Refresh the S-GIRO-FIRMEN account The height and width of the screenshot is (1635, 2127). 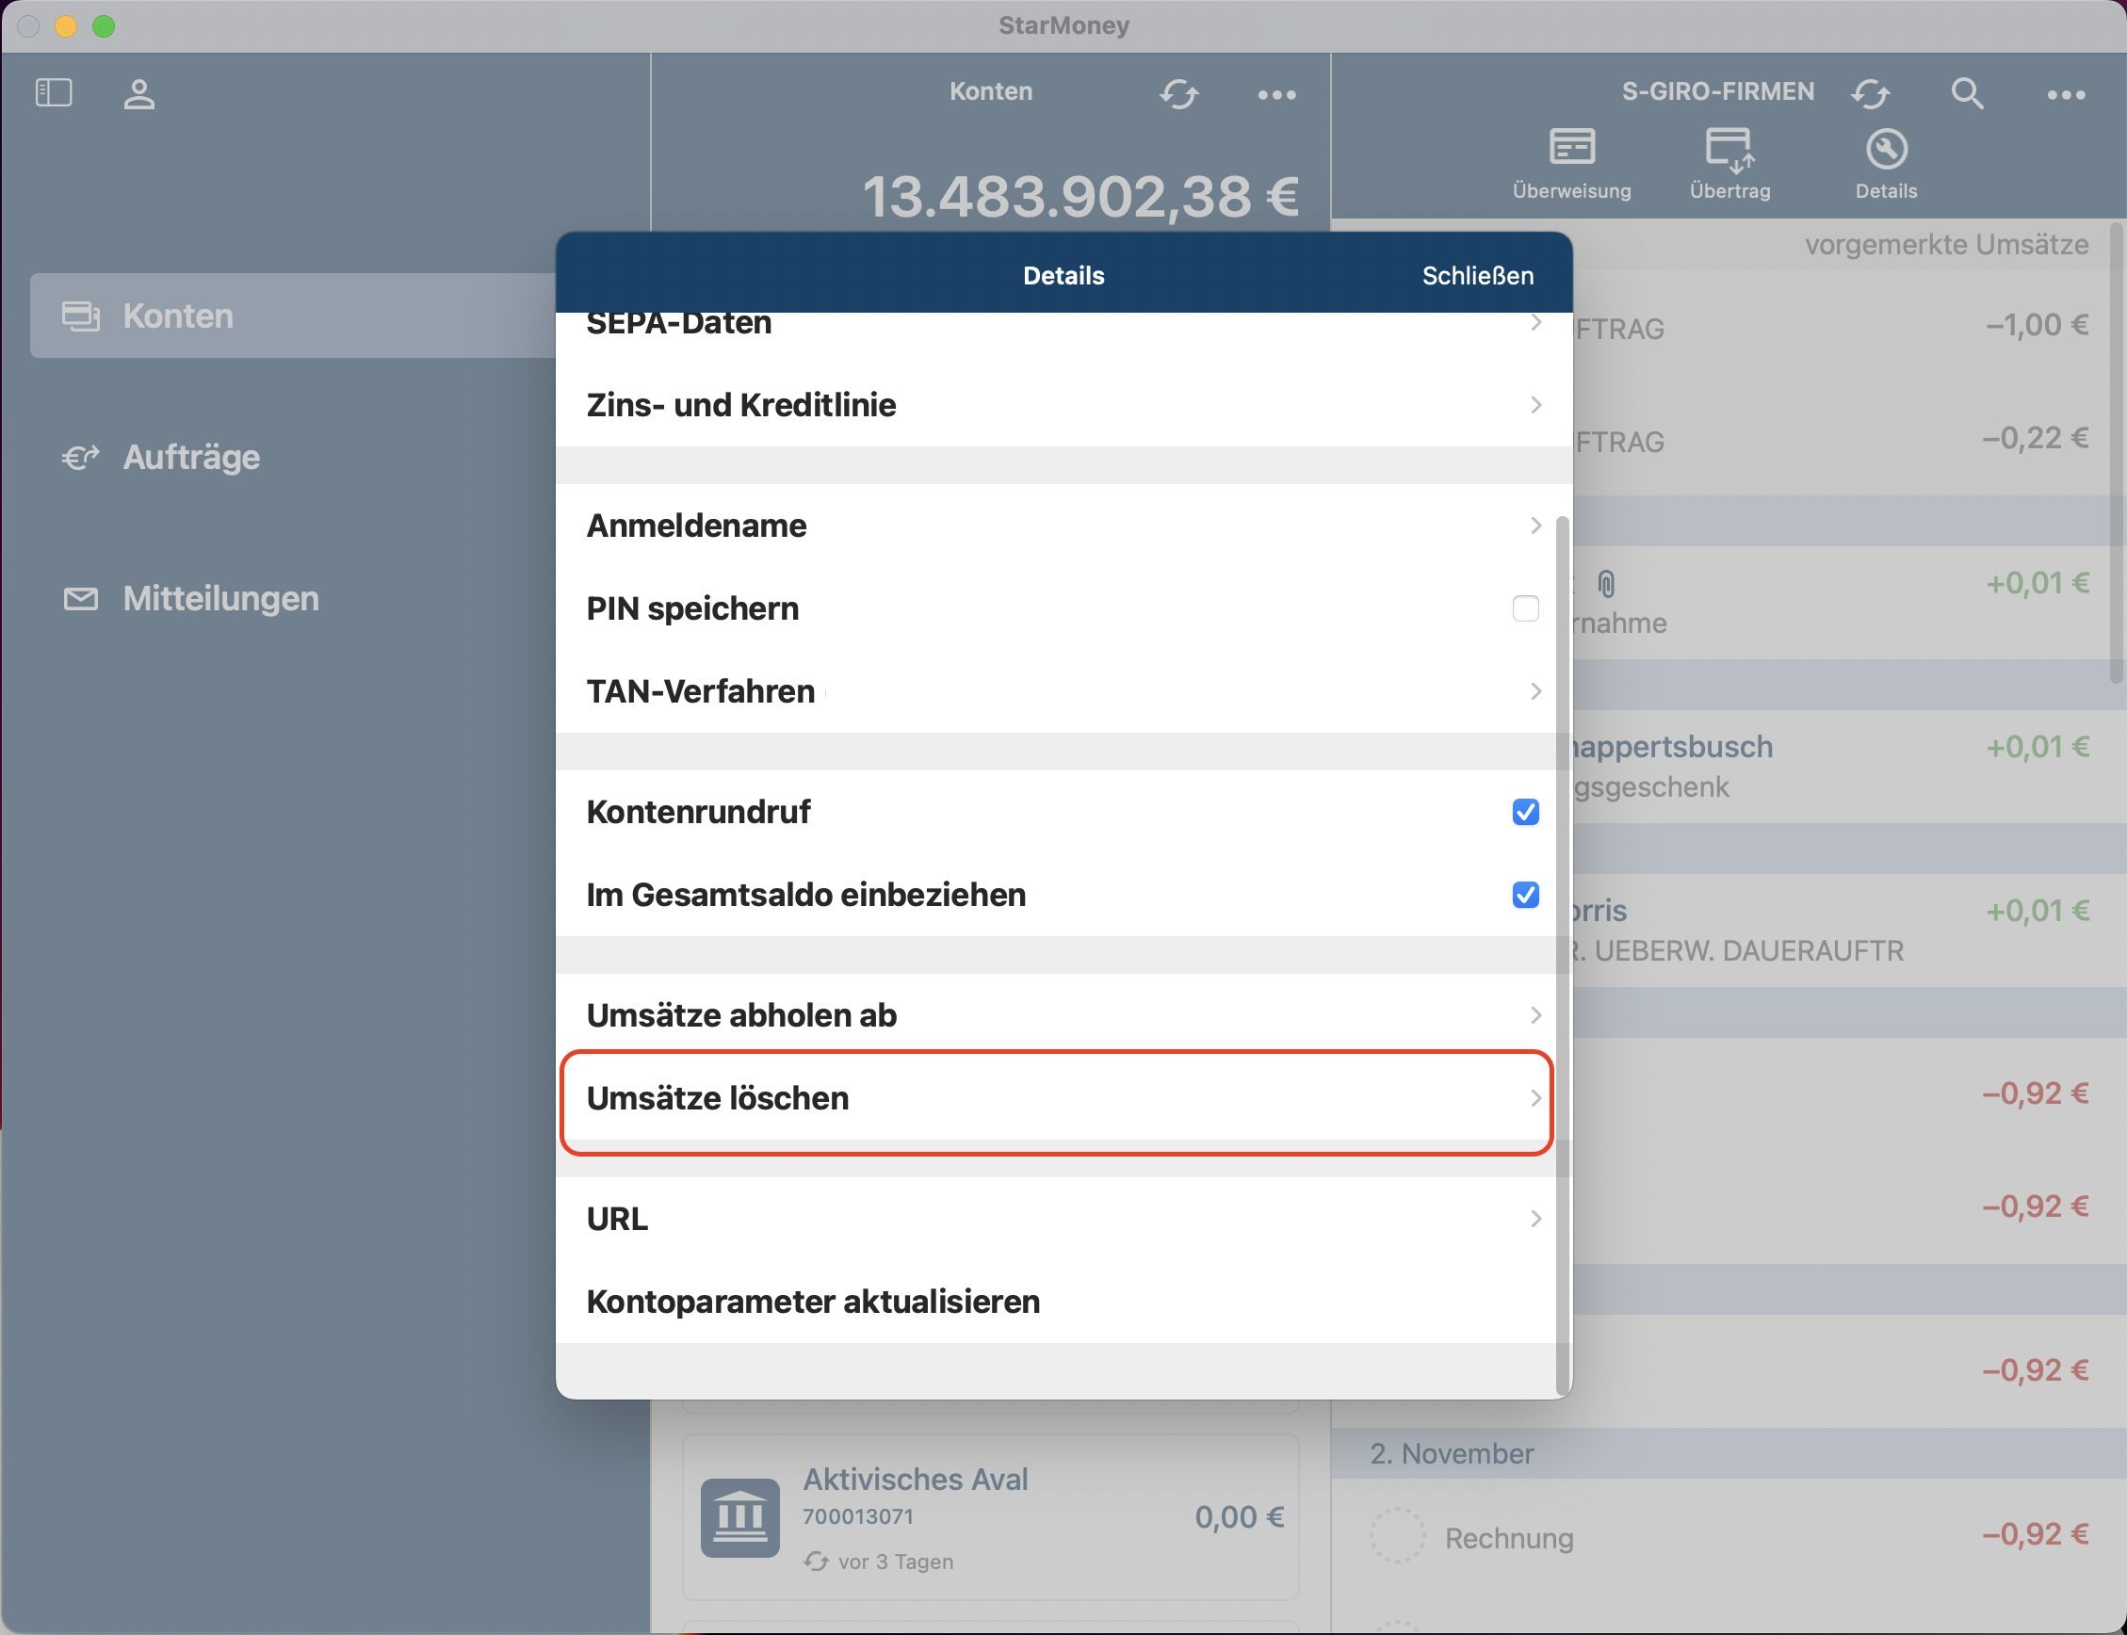(1870, 93)
